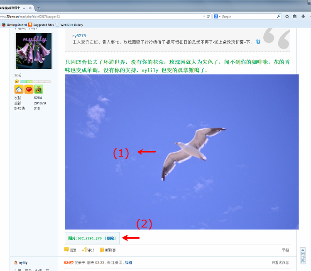Open downloads arrow icon
311x271 pixels.
coord(303,17)
